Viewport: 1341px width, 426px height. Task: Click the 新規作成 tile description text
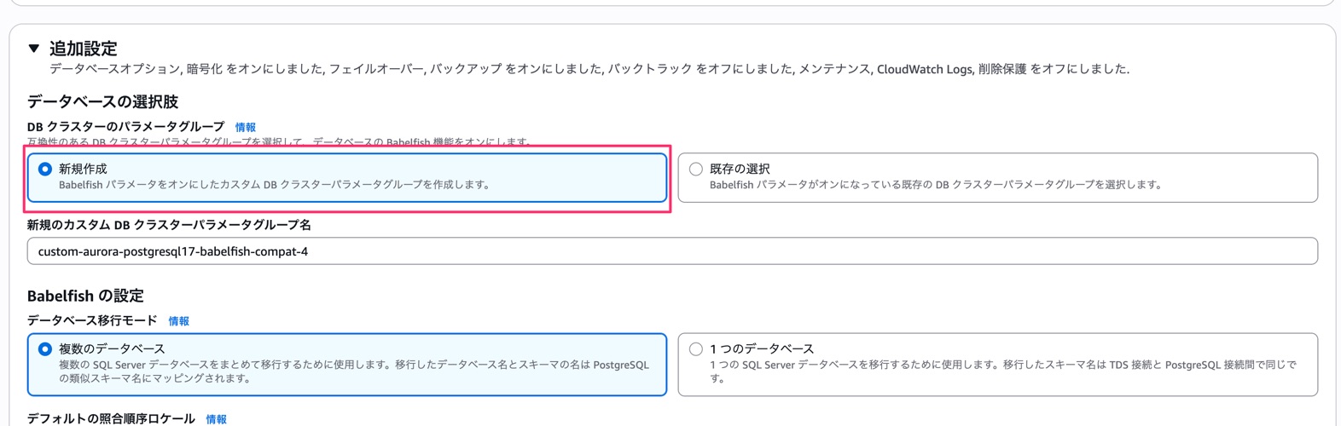click(274, 185)
